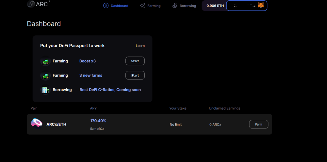Click the Earn ARCx label
327x162 pixels.
click(97, 129)
